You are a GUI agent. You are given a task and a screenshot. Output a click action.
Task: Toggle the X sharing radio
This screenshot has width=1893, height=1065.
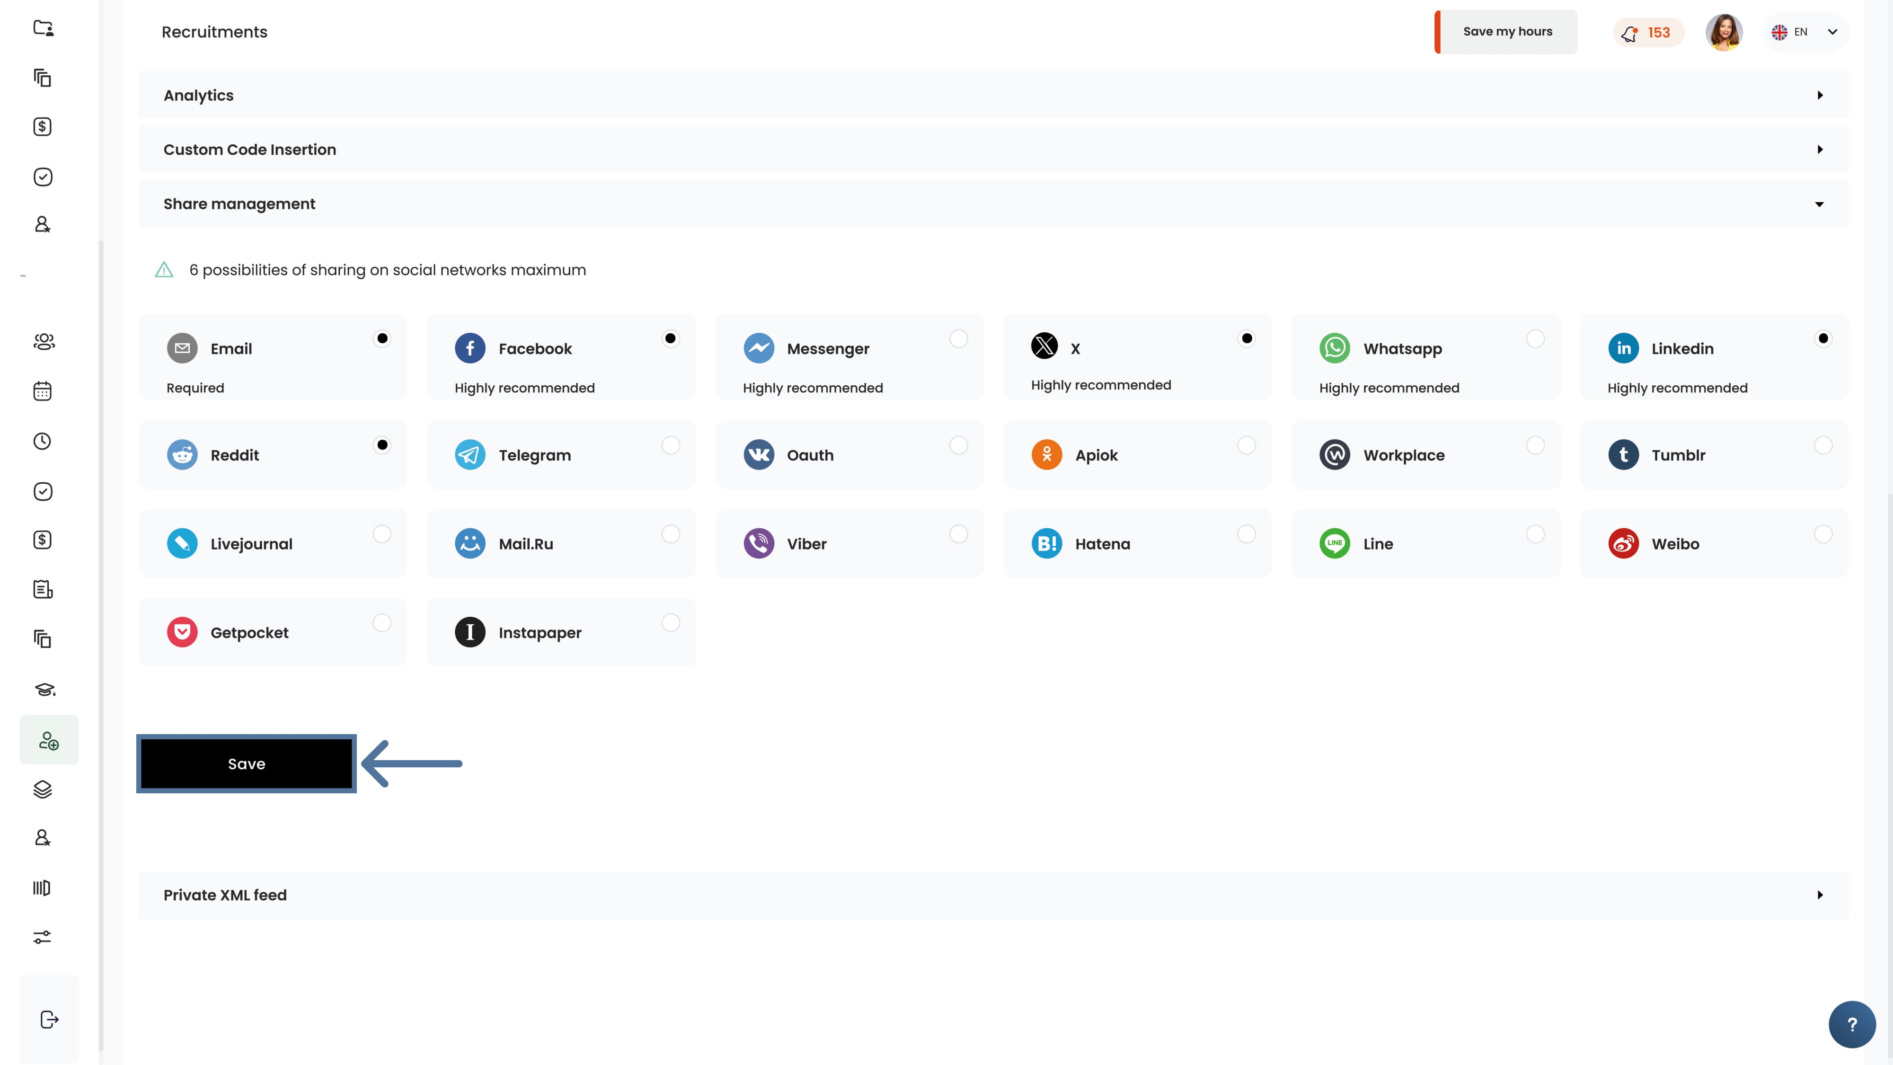point(1247,339)
